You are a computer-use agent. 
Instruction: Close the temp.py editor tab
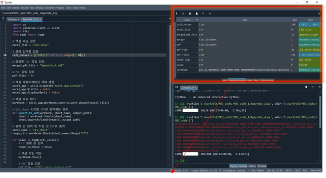click(19, 20)
